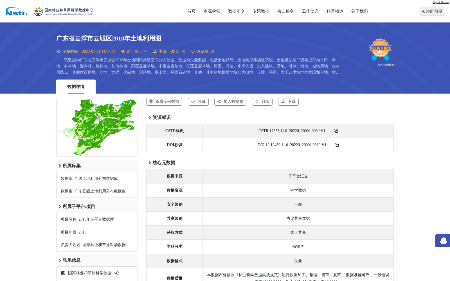The width and height of the screenshot is (450, 281).
Task: Click the 下载 button
Action: (x=288, y=102)
